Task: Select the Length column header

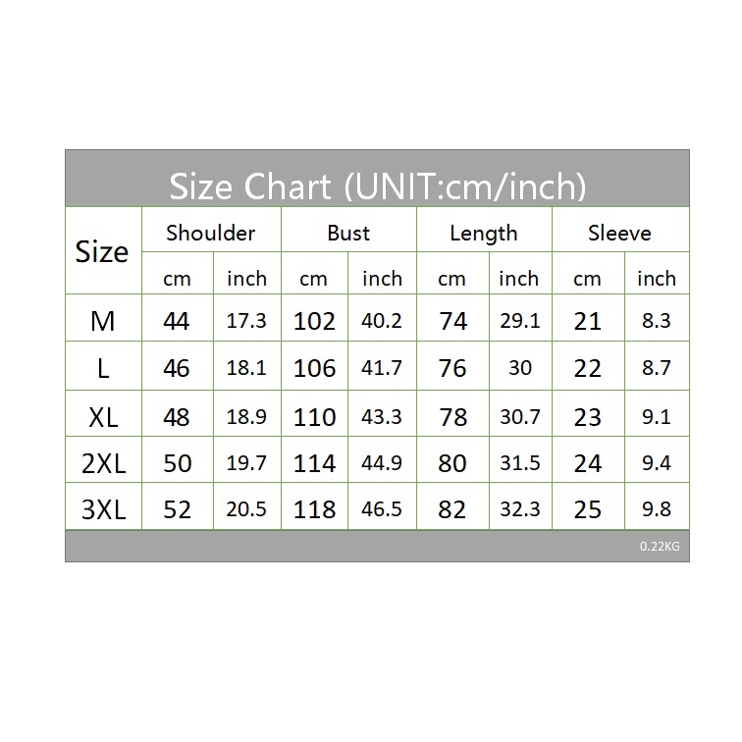Action: 483,233
